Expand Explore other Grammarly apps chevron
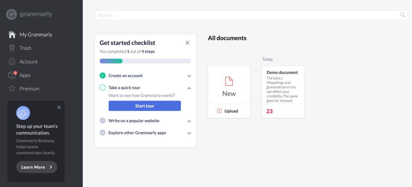The width and height of the screenshot is (412, 187). [x=189, y=133]
